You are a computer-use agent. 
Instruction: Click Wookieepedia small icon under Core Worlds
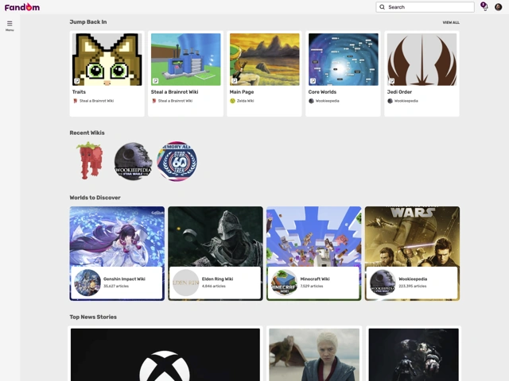[311, 101]
